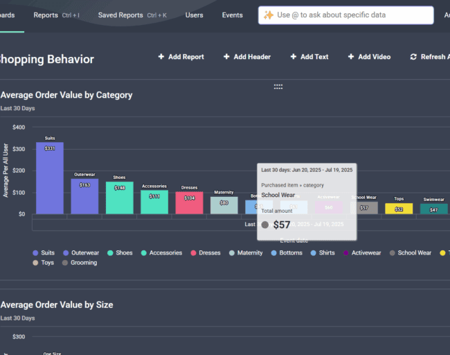Click the Add Video button label
This screenshot has height=355, width=450.
tap(375, 57)
